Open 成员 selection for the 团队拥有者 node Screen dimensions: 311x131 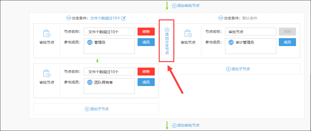(x=146, y=82)
